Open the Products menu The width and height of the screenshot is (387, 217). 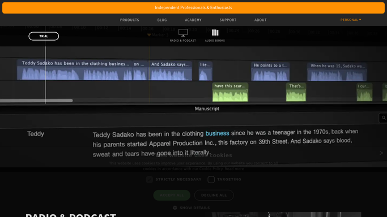click(x=130, y=20)
